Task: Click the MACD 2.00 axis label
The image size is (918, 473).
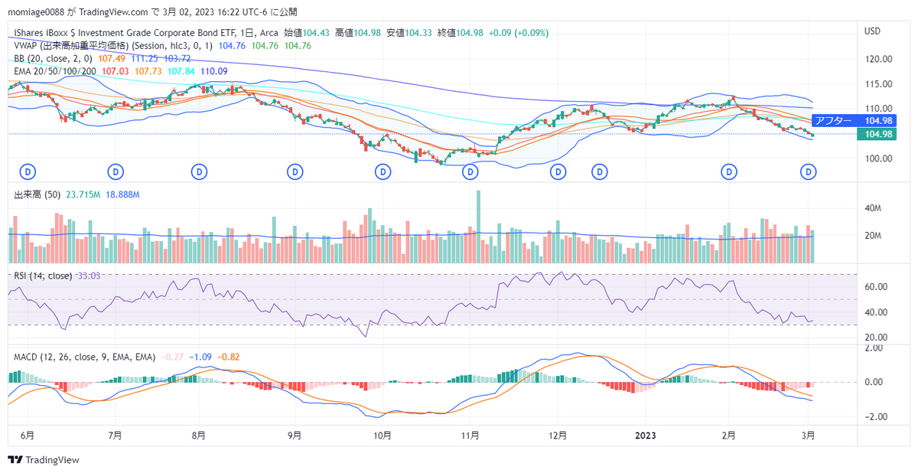Action: click(x=874, y=347)
